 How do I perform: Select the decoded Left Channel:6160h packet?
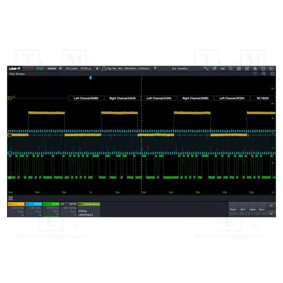point(159,98)
